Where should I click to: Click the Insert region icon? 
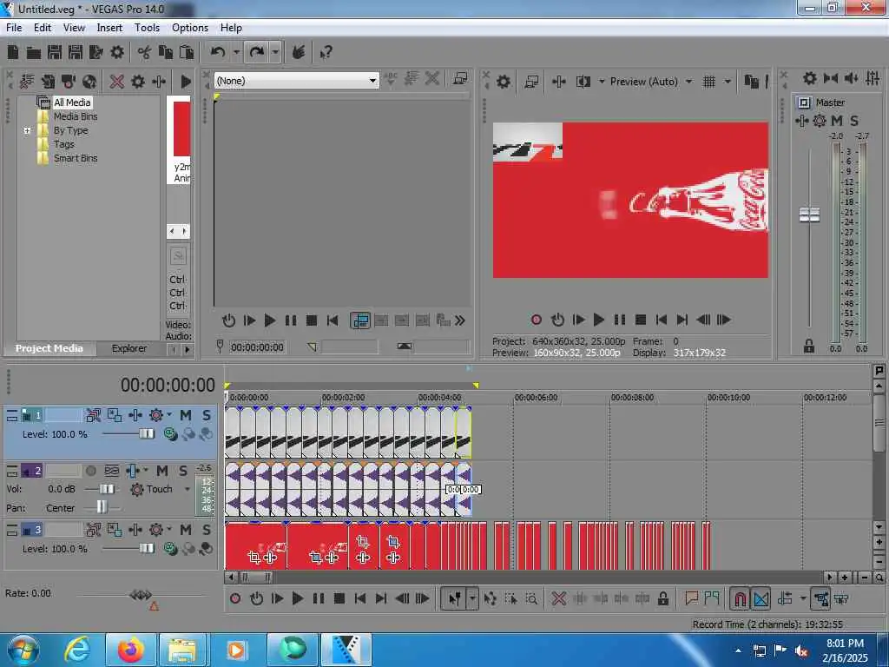pos(712,598)
